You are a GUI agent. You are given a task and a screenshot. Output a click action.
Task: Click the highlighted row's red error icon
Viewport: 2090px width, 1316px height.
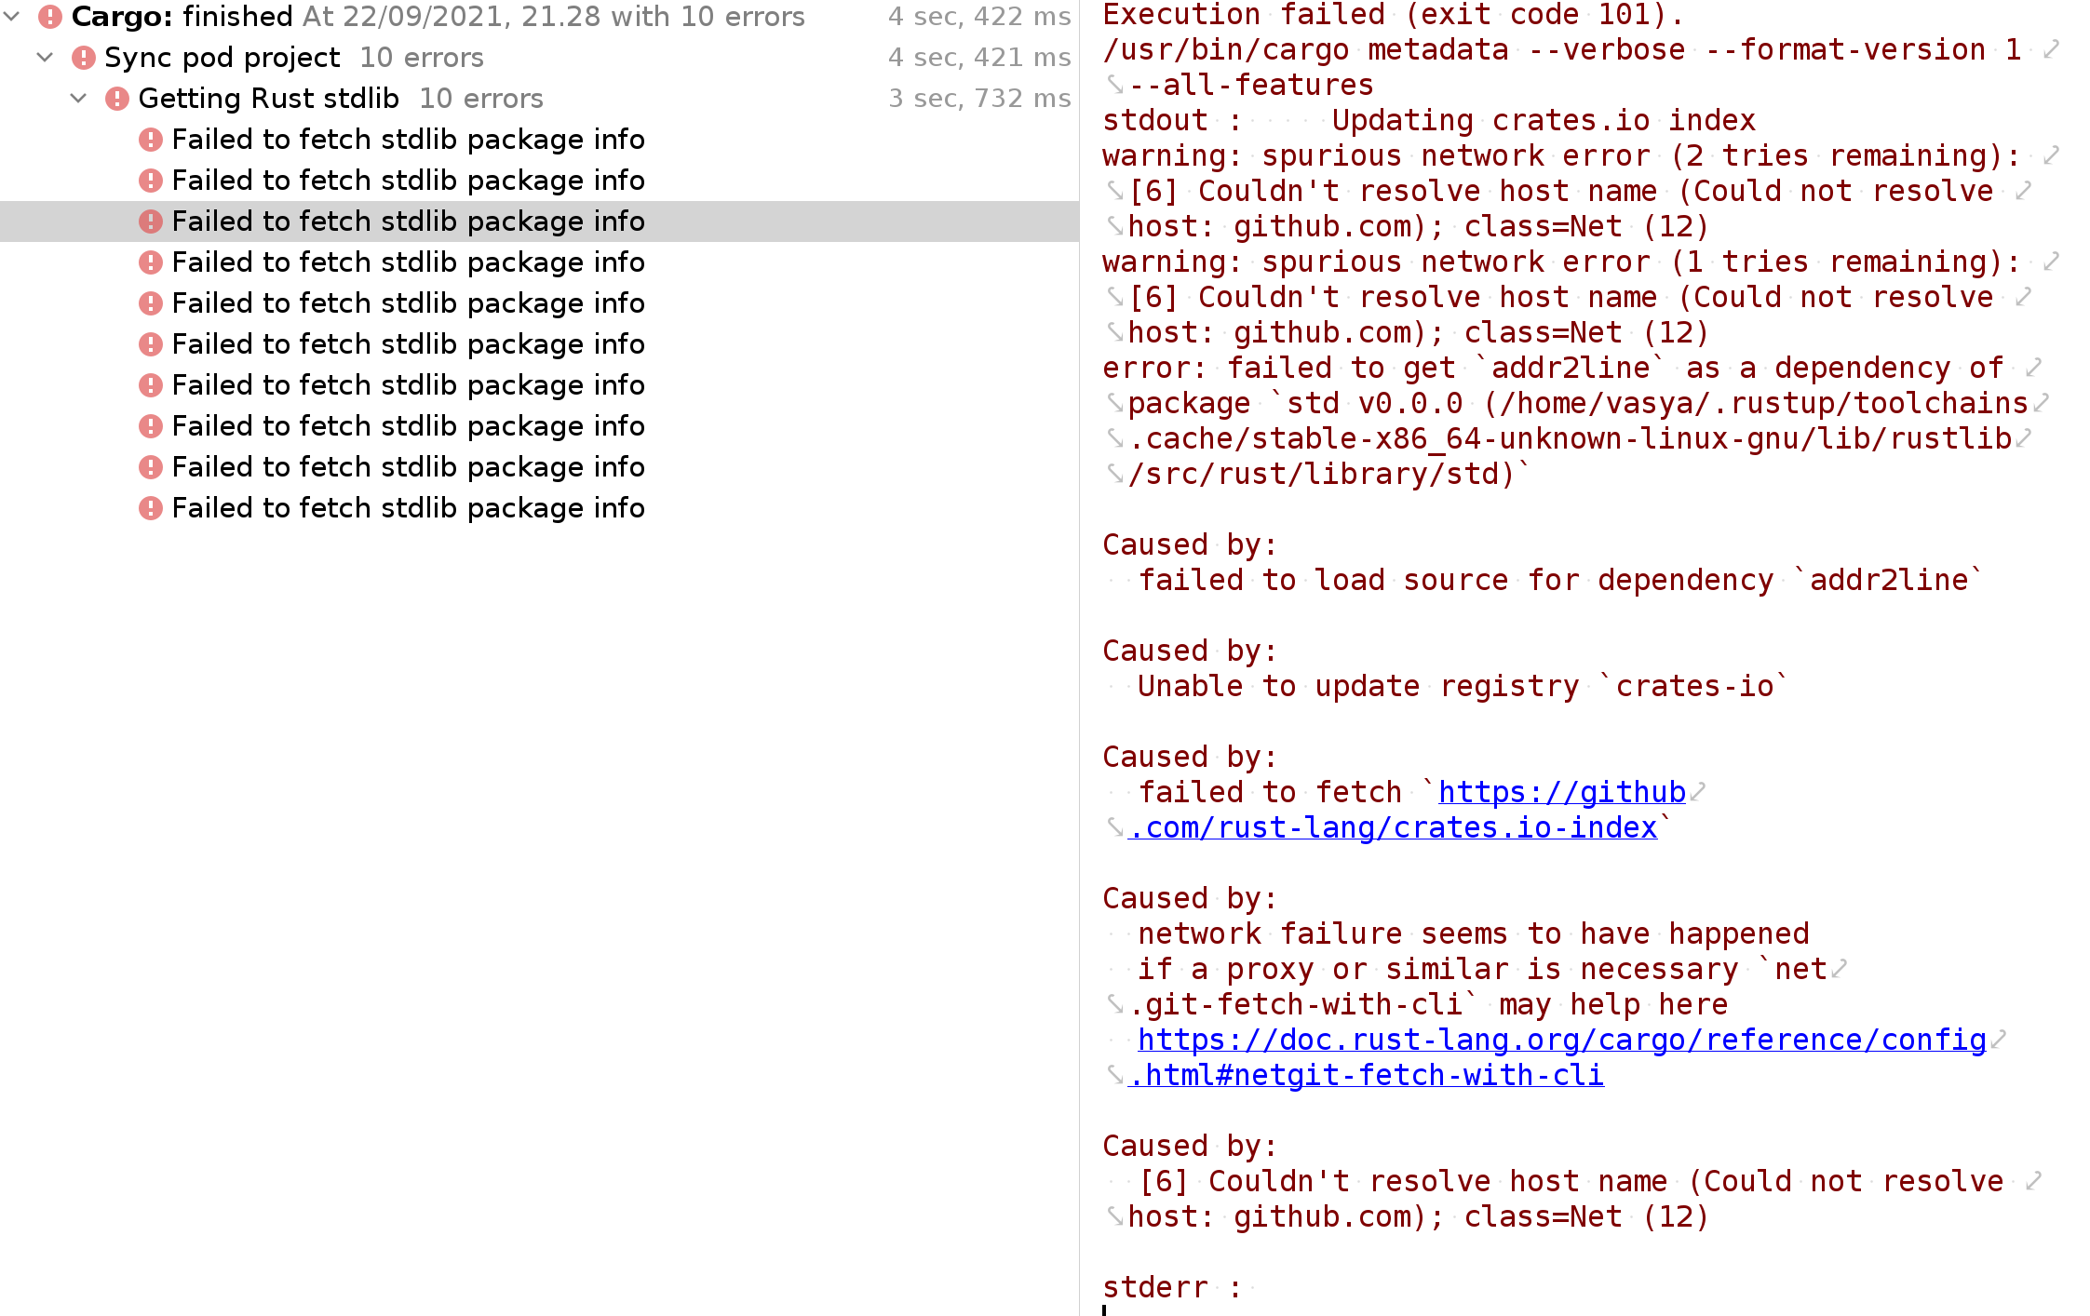(151, 222)
